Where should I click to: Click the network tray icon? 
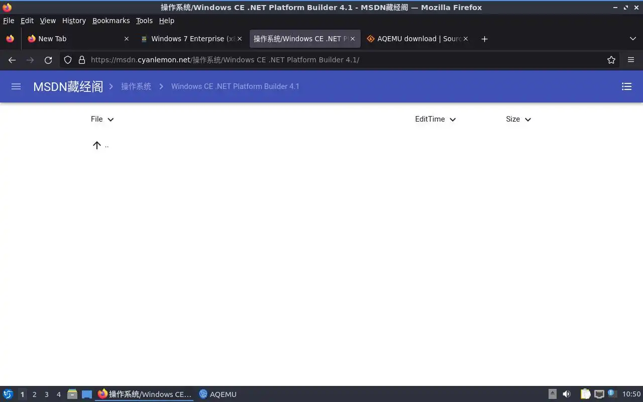599,394
